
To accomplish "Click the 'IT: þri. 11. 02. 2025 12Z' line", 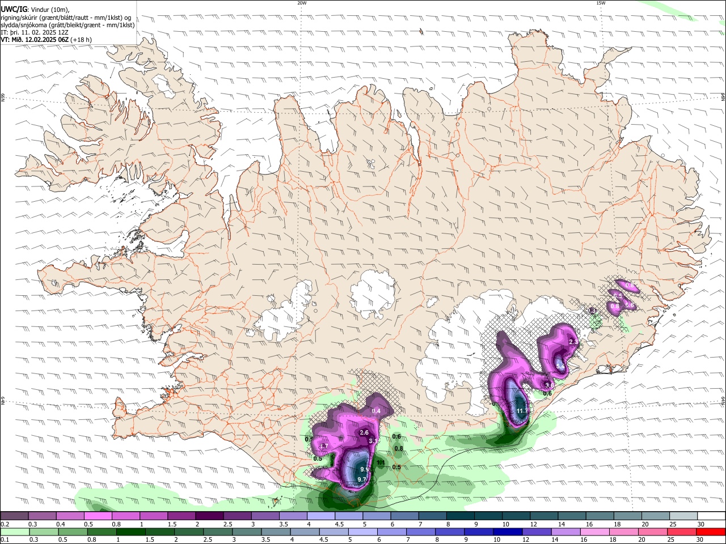I will tap(34, 32).
